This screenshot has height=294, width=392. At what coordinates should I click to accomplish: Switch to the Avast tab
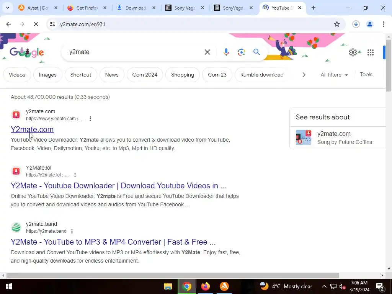tap(37, 8)
